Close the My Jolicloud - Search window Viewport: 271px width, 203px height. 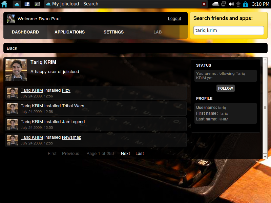point(204,4)
